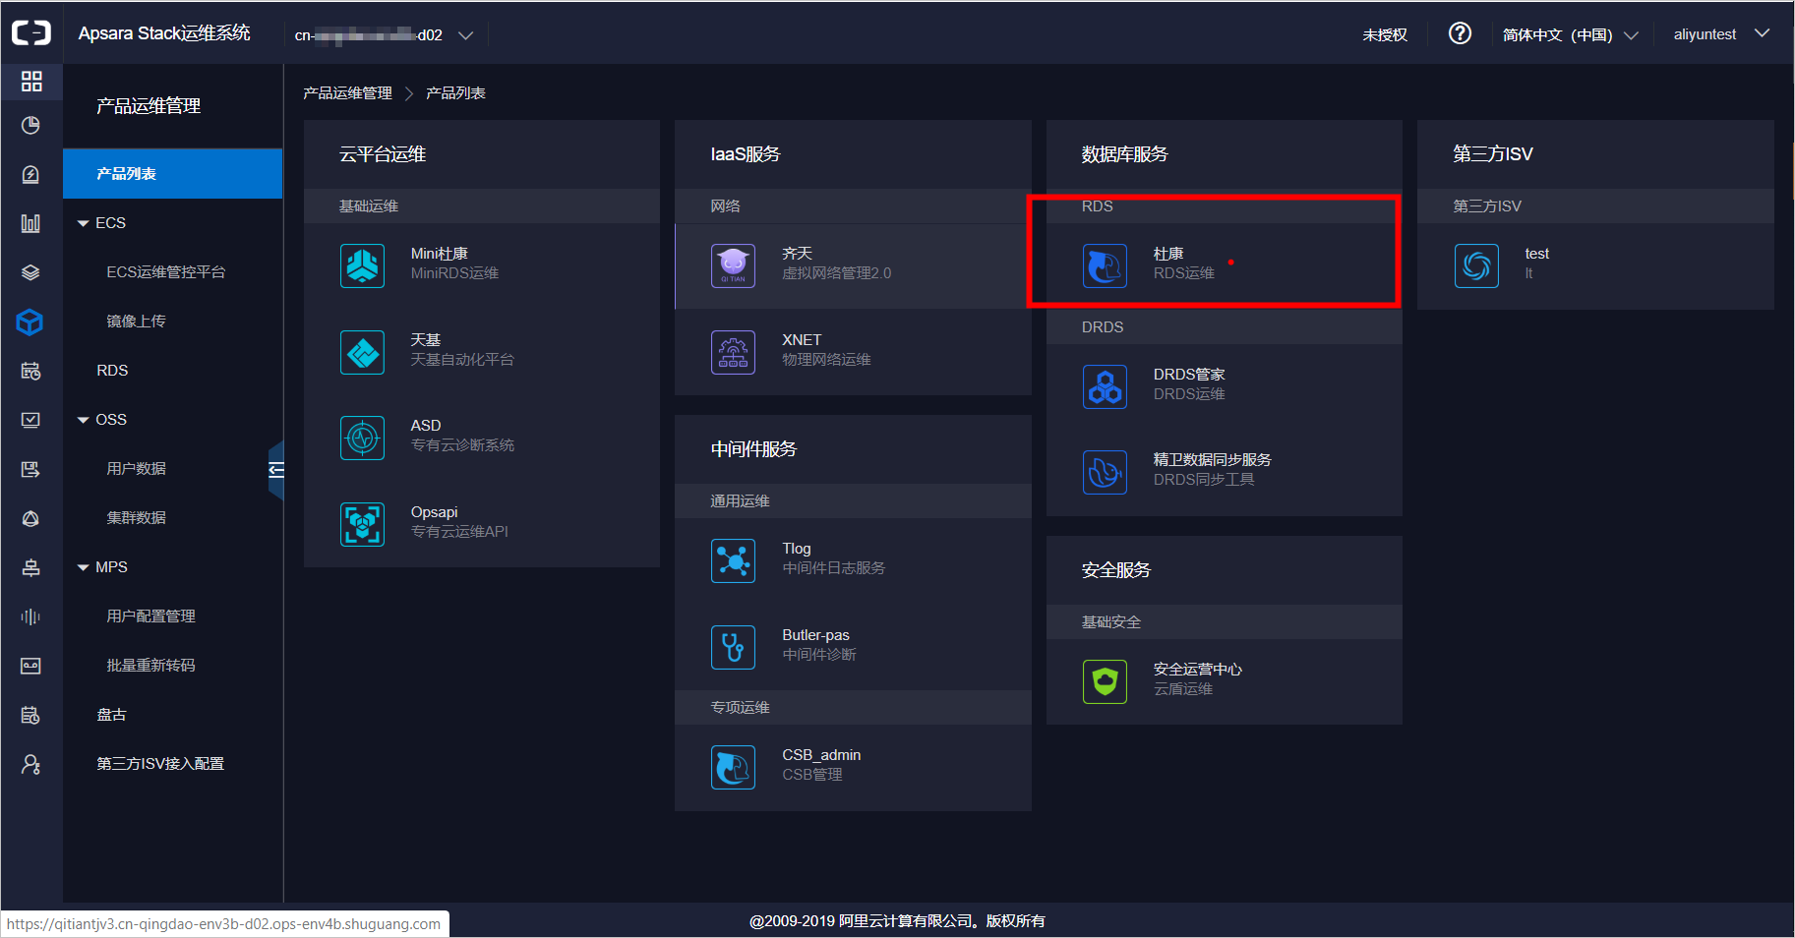1795x938 pixels.
Task: Click the 未授权 link in header
Action: click(x=1385, y=34)
